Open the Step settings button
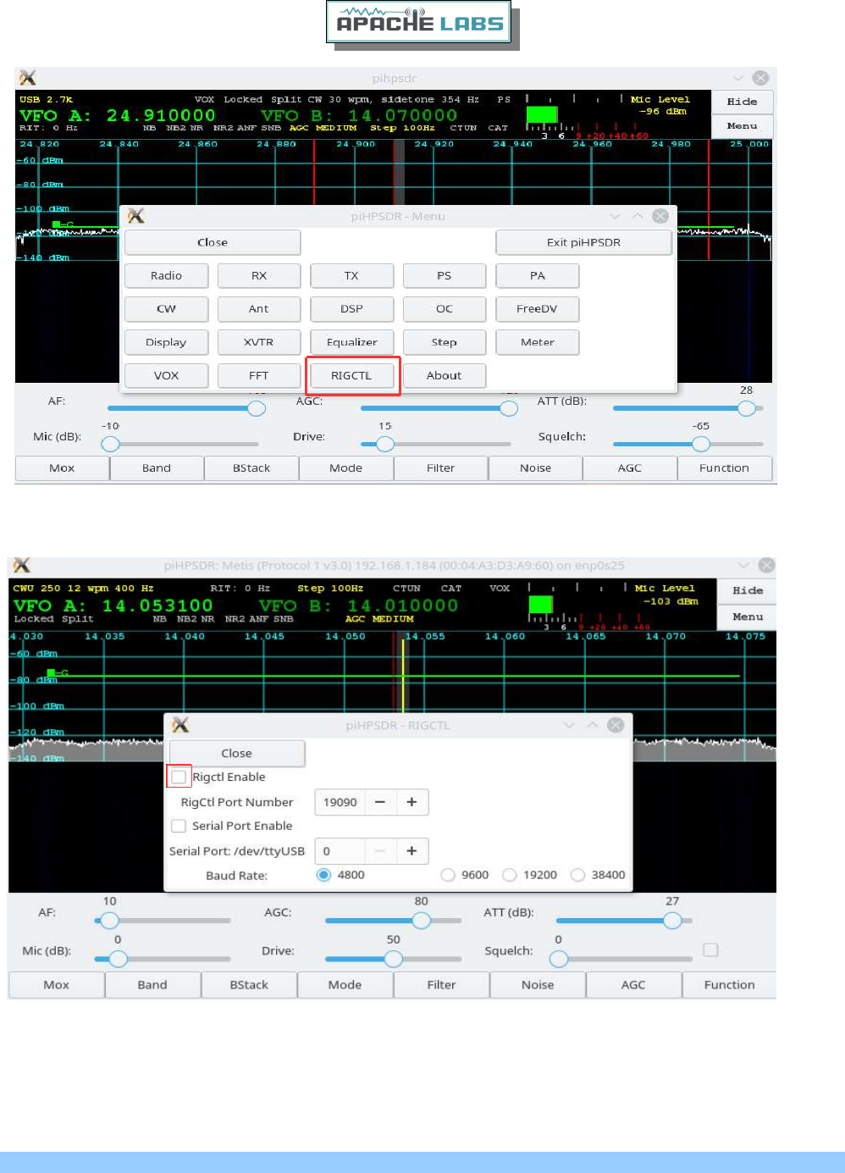Image resolution: width=845 pixels, height=1173 pixels. coord(445,342)
